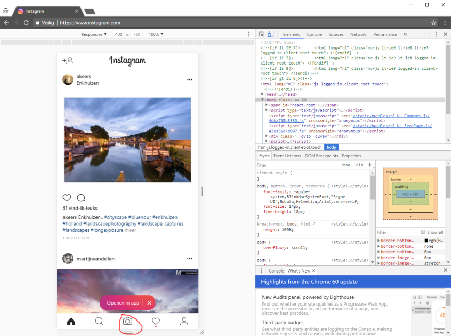The width and height of the screenshot is (451, 336).
Task: Expand the span react-root node
Action: (266, 105)
